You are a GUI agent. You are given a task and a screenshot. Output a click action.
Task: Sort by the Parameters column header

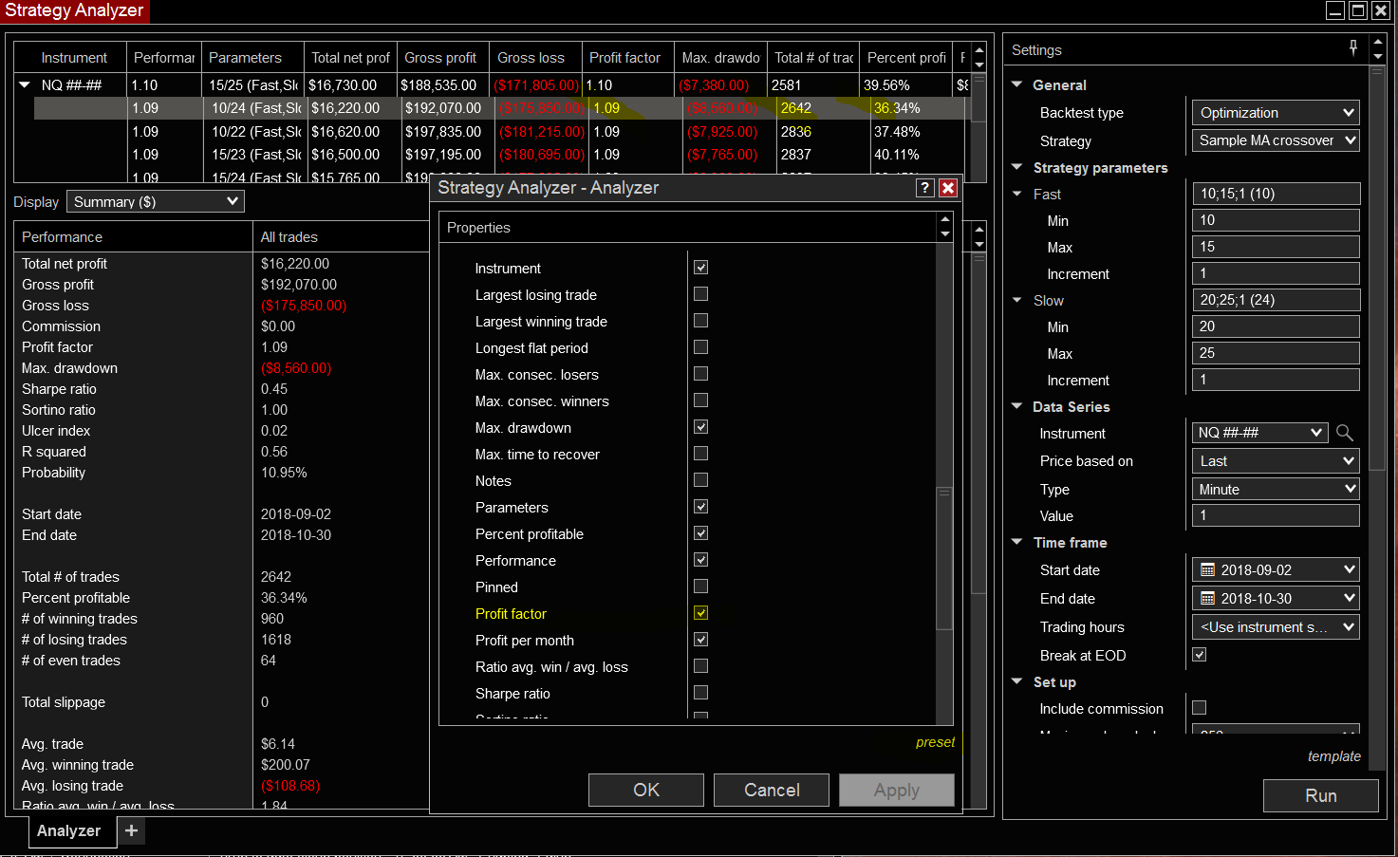[x=252, y=58]
